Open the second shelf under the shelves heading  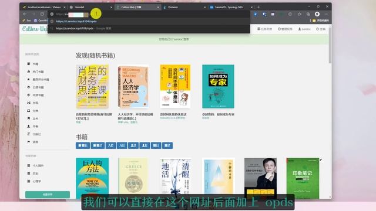33,173
